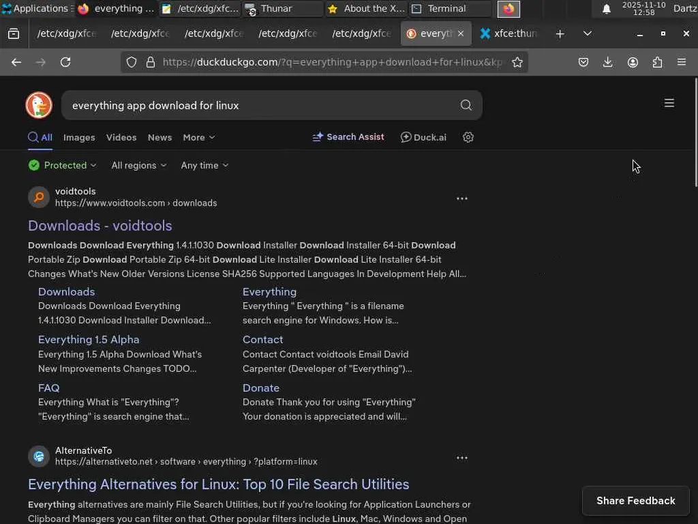Open the Firefox extensions puzzle icon
The image size is (698, 524).
(657, 62)
